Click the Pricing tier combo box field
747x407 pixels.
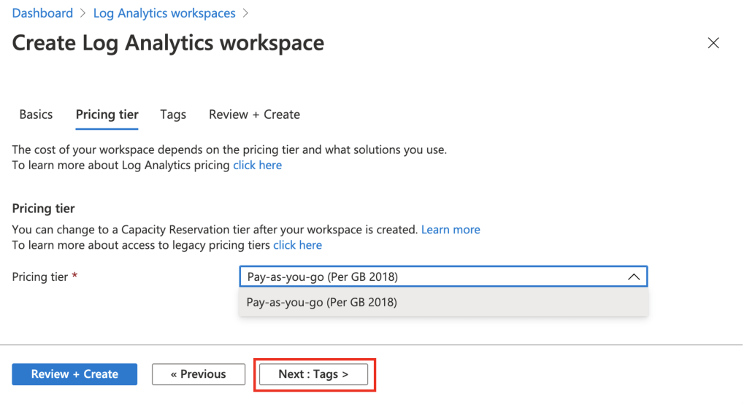coord(431,277)
